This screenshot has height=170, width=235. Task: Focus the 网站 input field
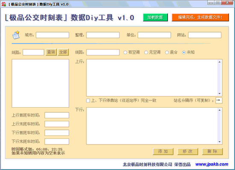(x=205, y=35)
